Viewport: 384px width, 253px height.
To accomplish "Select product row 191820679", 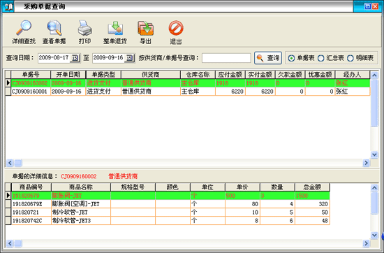I will coord(168,196).
